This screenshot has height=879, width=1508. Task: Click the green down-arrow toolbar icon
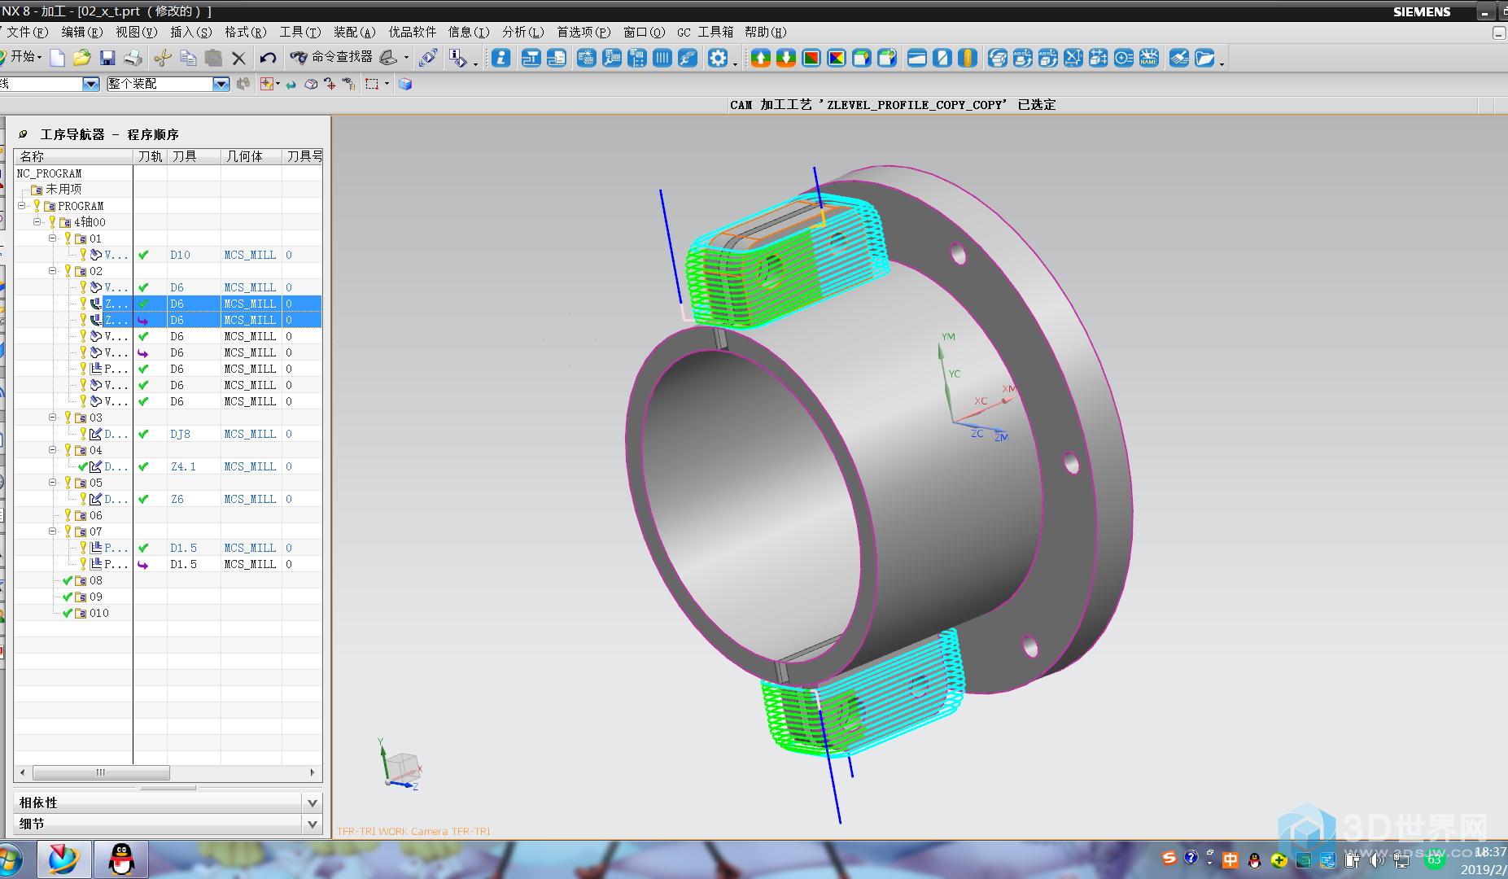785,58
